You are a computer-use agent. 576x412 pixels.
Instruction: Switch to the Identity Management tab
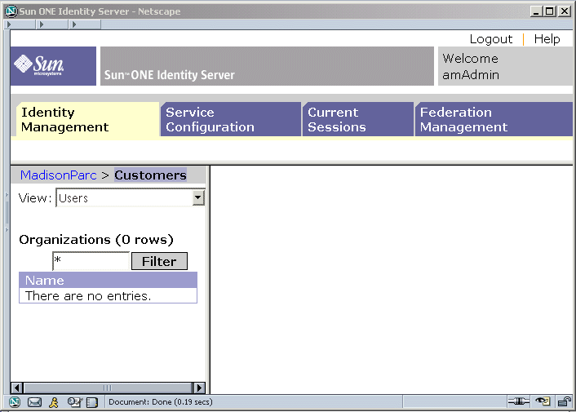87,119
